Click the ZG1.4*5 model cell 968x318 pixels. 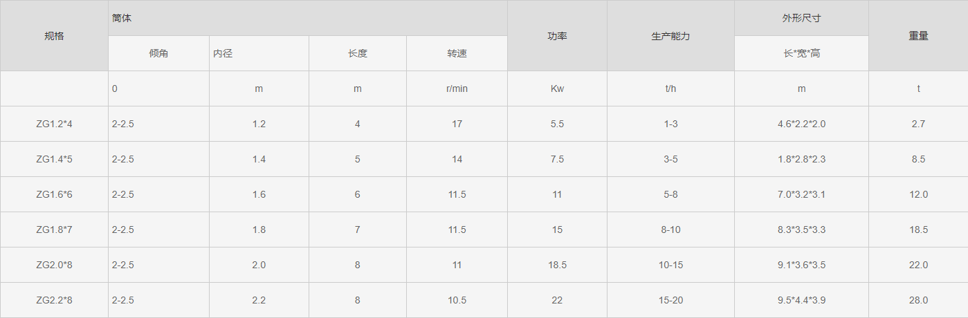54,159
